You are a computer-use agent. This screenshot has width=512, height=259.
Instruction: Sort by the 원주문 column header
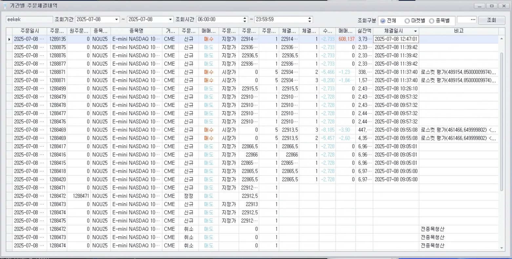click(x=79, y=31)
